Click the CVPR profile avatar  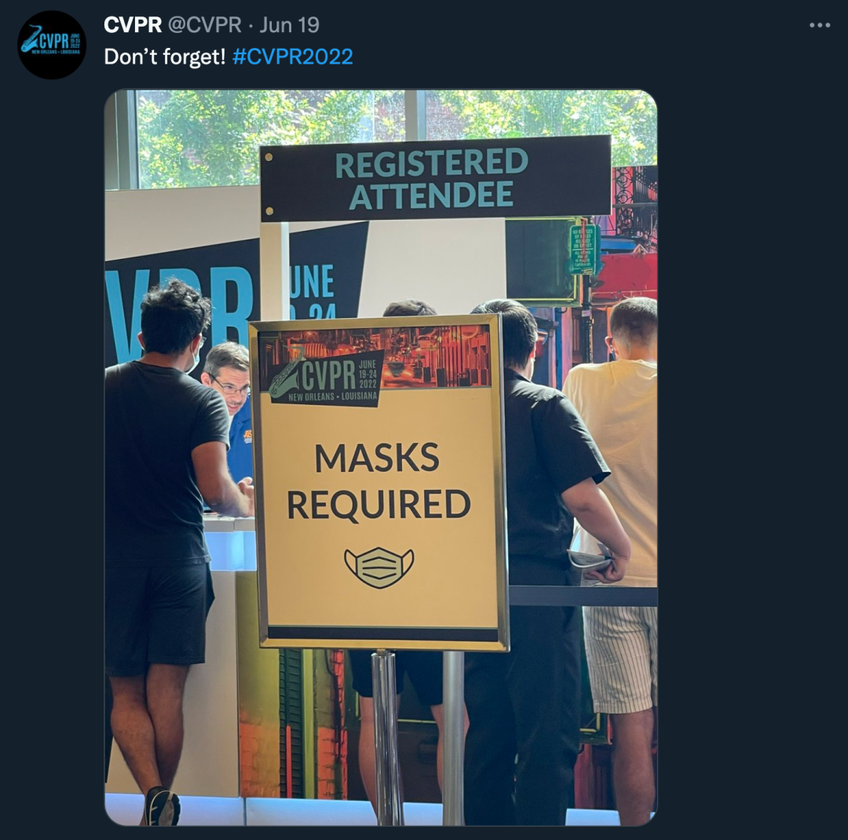[x=51, y=45]
